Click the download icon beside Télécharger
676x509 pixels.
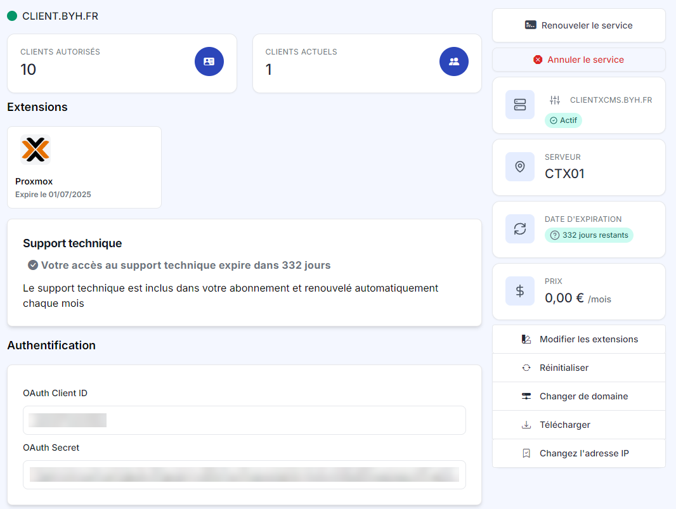[526, 425]
